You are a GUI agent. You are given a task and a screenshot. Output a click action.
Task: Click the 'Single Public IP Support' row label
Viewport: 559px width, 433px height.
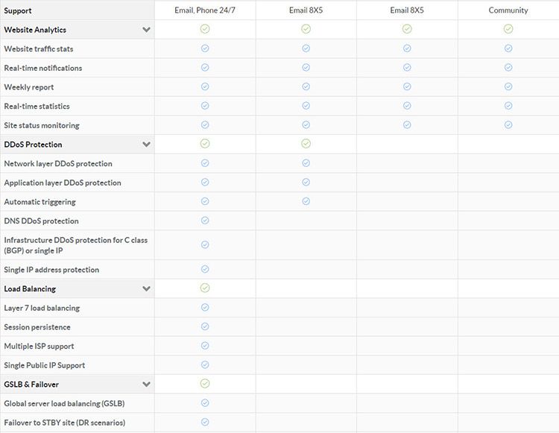click(x=45, y=365)
